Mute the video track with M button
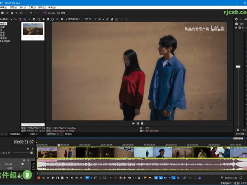Viewport: 247px width, 185px height. tap(28, 149)
